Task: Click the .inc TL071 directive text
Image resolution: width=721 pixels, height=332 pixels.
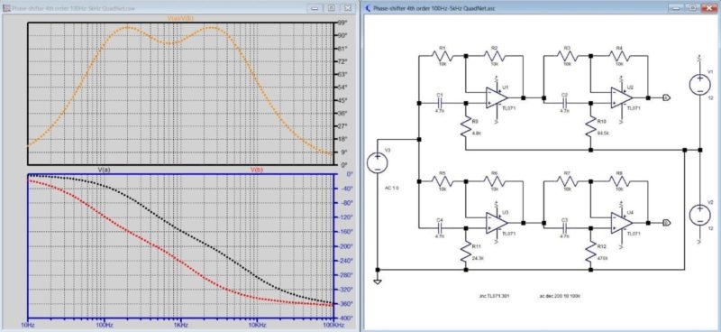Action: [x=494, y=296]
